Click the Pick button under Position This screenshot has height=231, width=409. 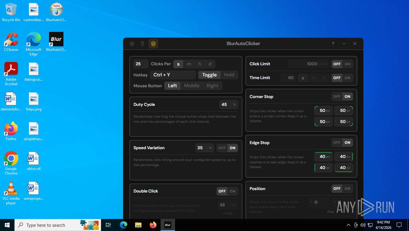point(331,212)
